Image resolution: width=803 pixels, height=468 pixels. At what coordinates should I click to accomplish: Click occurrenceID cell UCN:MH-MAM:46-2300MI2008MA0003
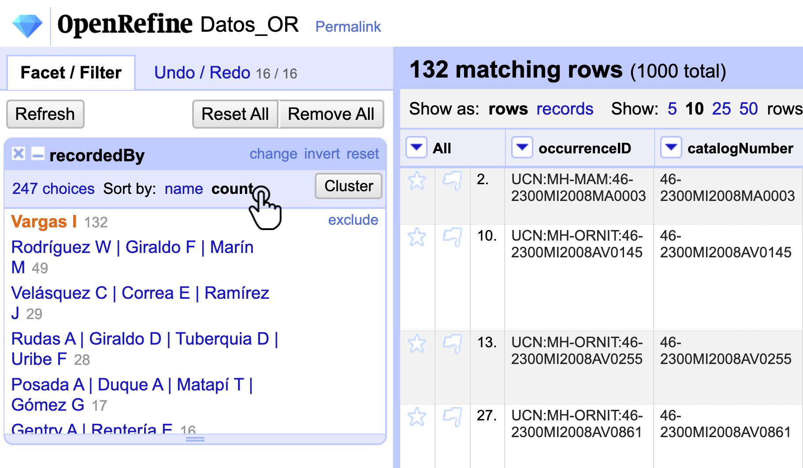[579, 188]
